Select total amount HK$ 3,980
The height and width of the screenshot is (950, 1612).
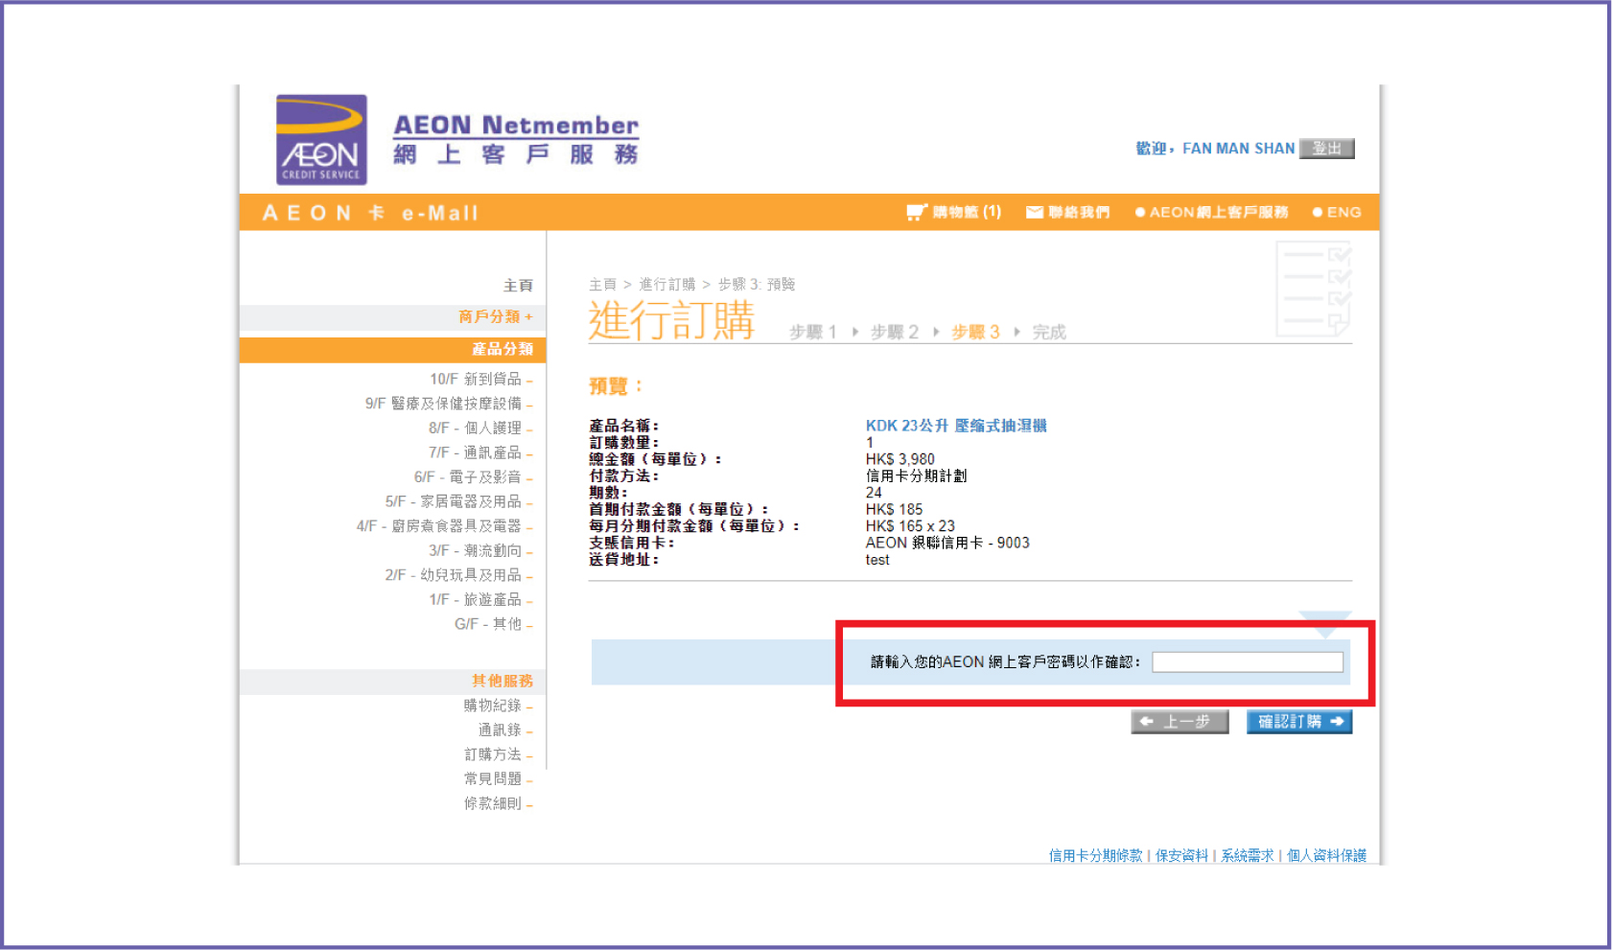click(900, 459)
